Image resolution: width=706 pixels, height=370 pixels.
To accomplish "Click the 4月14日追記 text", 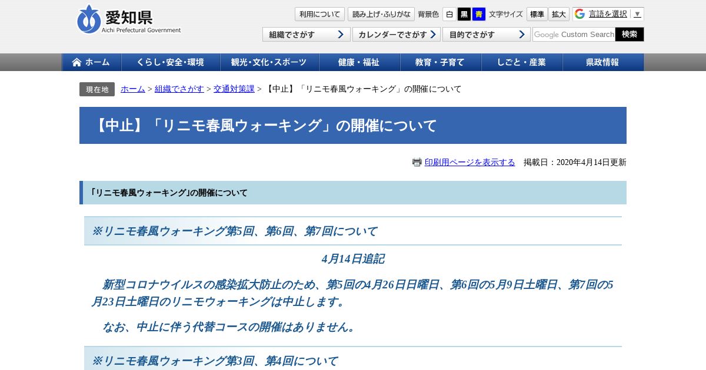I will pos(353,258).
